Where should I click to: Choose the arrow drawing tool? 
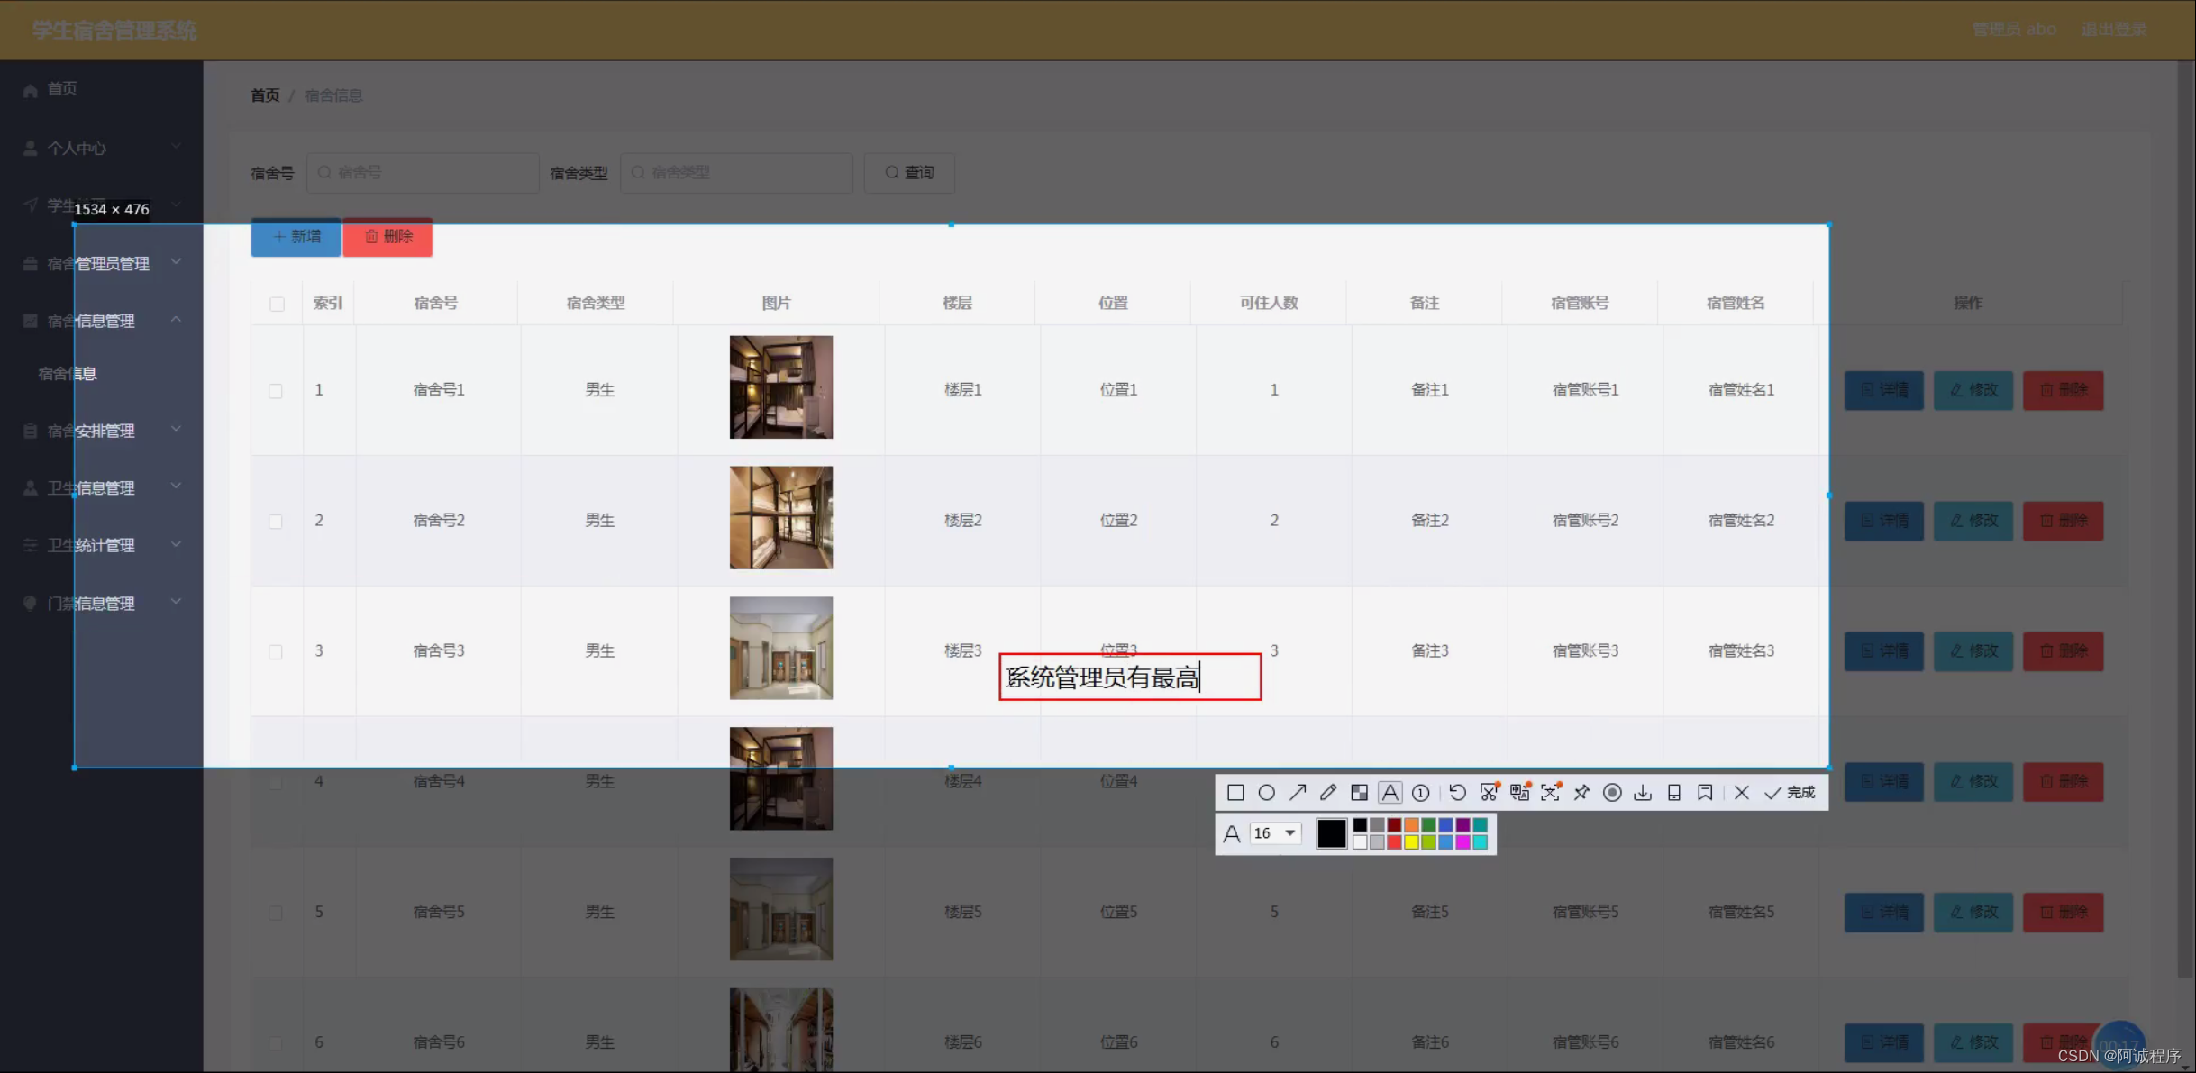1298,792
